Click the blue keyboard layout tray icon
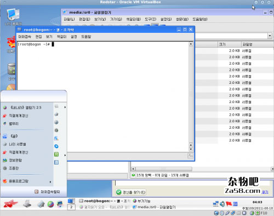This screenshot has height=216, width=274. click(235, 204)
